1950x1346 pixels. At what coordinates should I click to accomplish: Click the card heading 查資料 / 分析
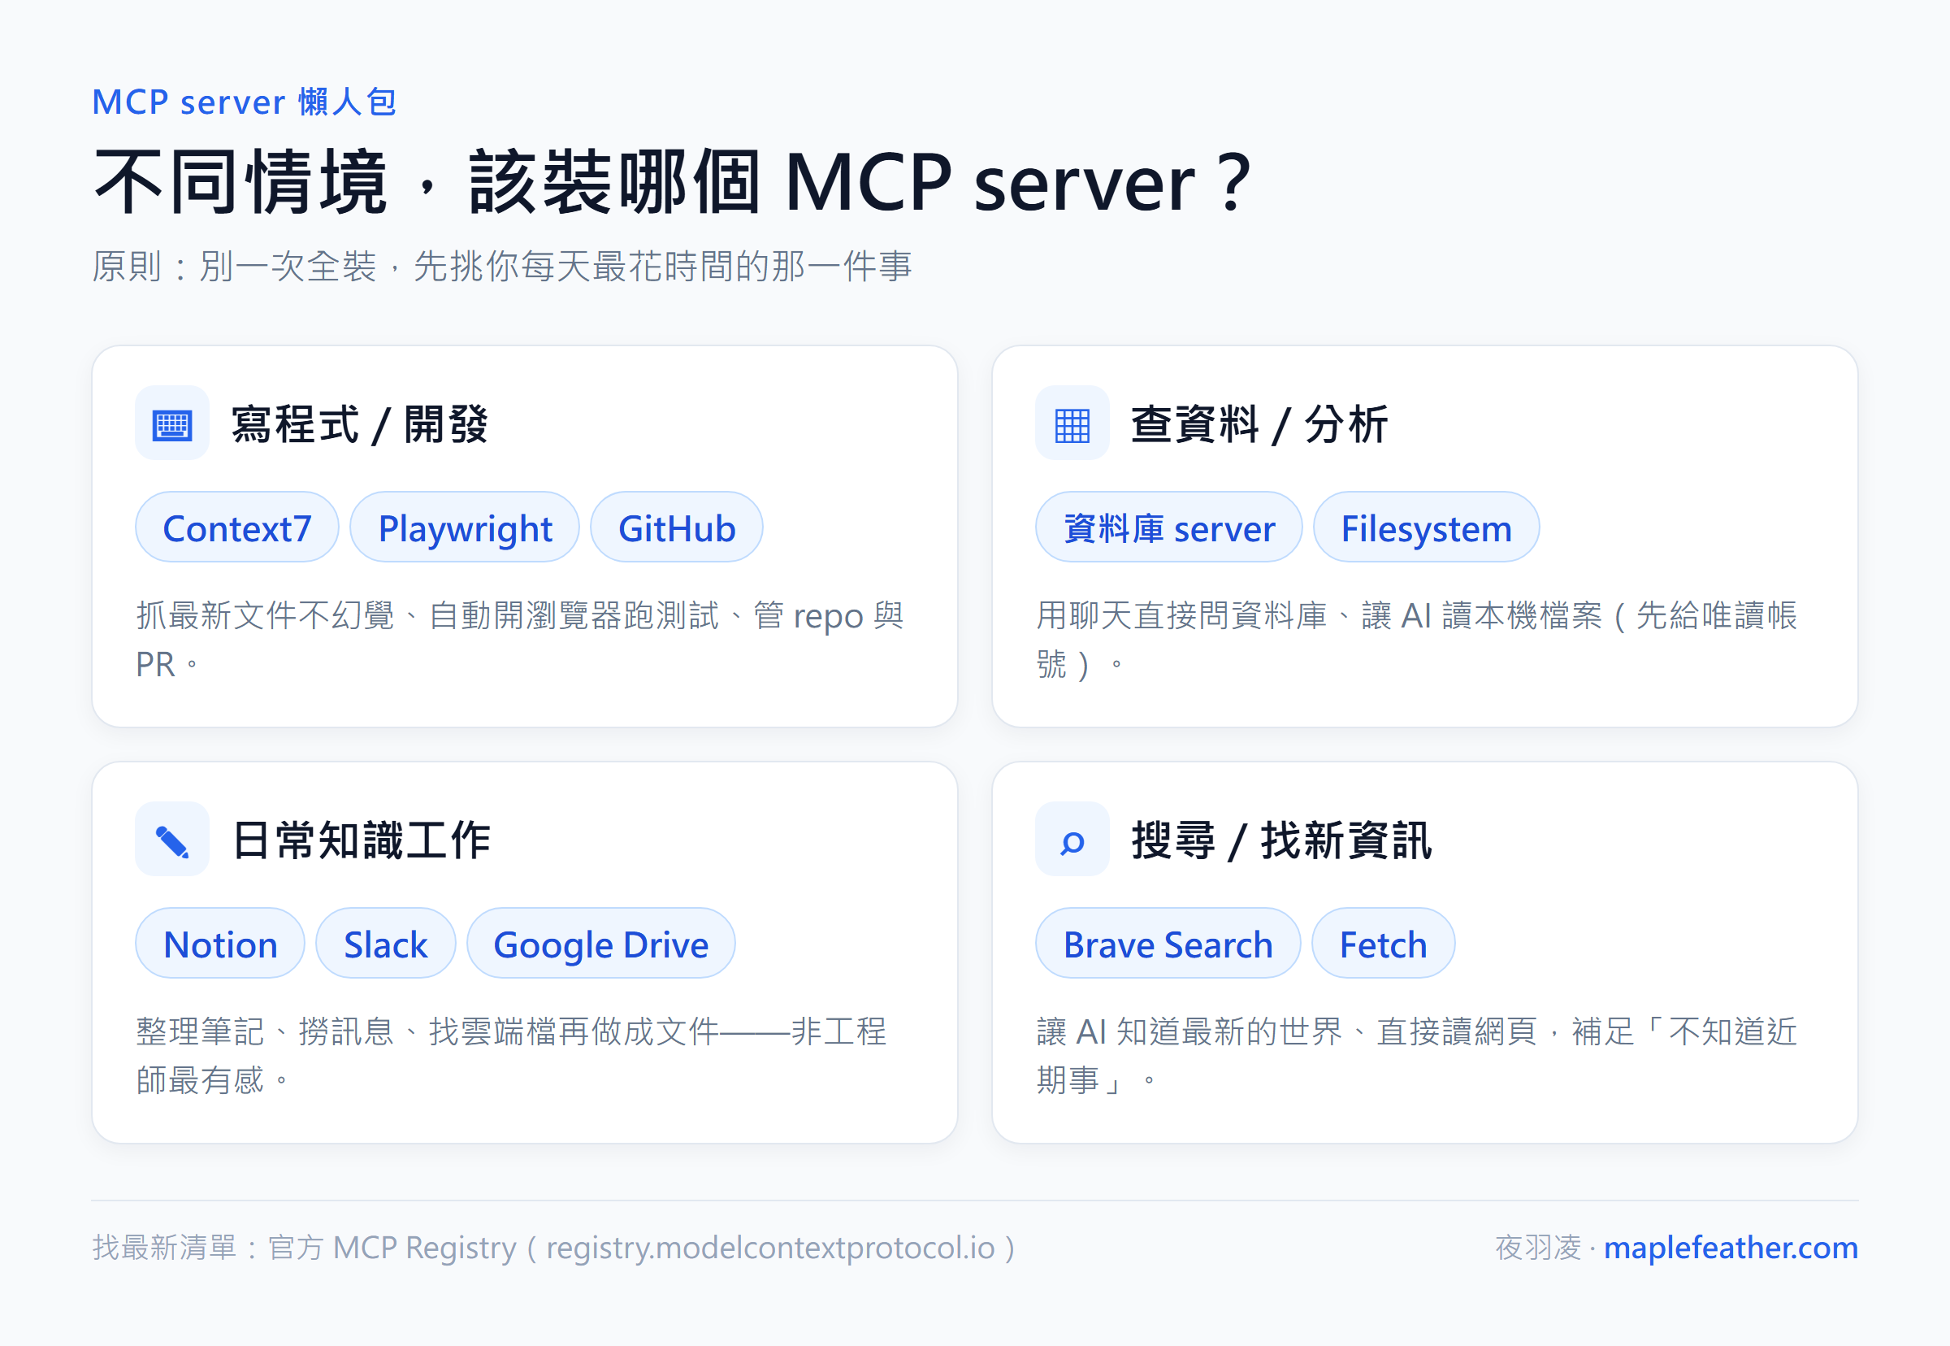(1259, 424)
